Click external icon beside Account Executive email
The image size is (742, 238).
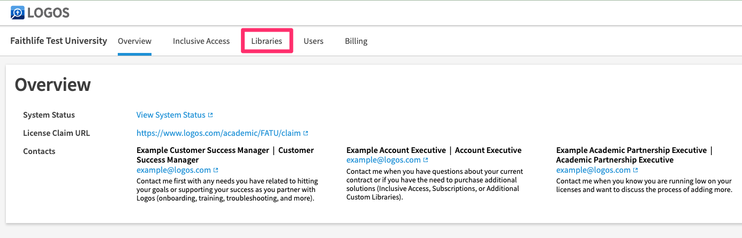pos(426,160)
